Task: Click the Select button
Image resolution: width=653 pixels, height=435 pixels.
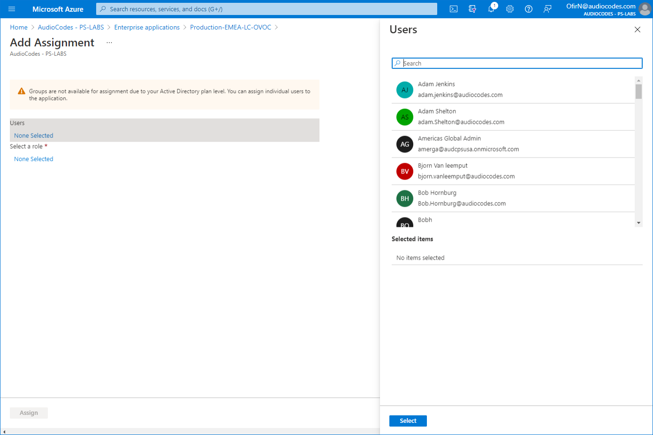Action: pyautogui.click(x=408, y=421)
